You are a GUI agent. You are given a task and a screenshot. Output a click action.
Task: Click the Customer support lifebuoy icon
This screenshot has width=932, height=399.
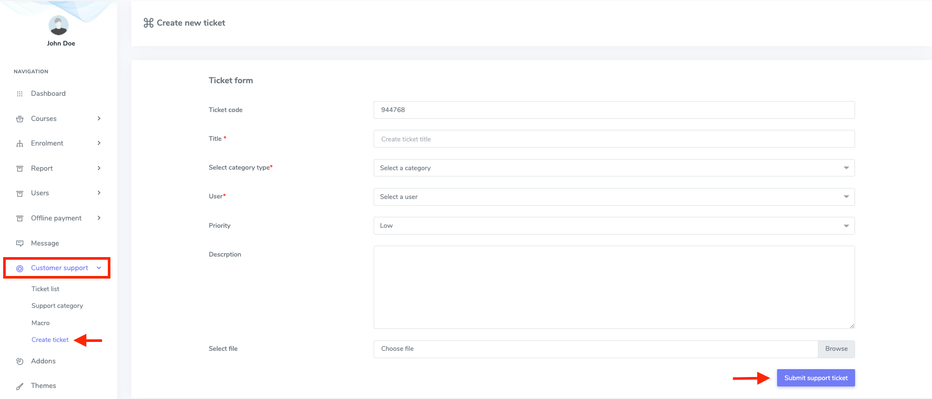(x=20, y=268)
